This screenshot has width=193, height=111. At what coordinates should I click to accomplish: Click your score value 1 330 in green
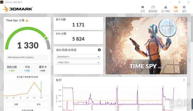(12, 71)
